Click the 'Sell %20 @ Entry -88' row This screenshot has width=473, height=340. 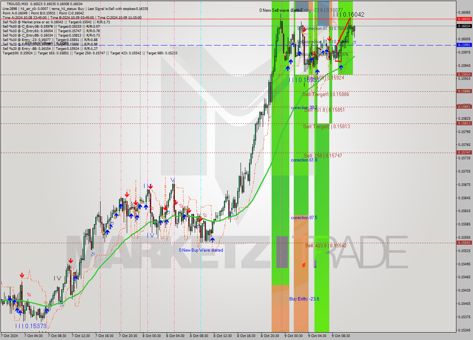[50, 48]
